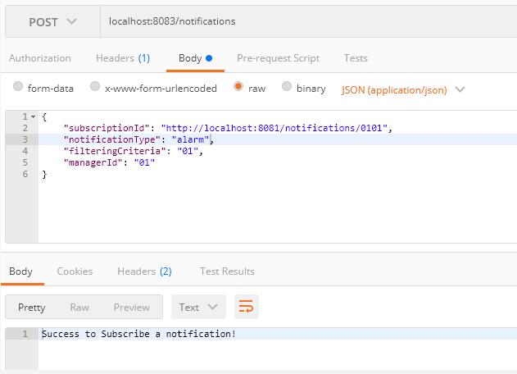Open the response Cookies tab
This screenshot has height=374, width=517.
tap(75, 271)
